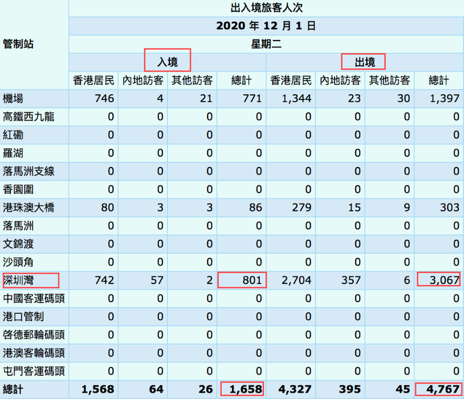The image size is (464, 399).
Task: Select the "管制站" column header
Action: [18, 44]
